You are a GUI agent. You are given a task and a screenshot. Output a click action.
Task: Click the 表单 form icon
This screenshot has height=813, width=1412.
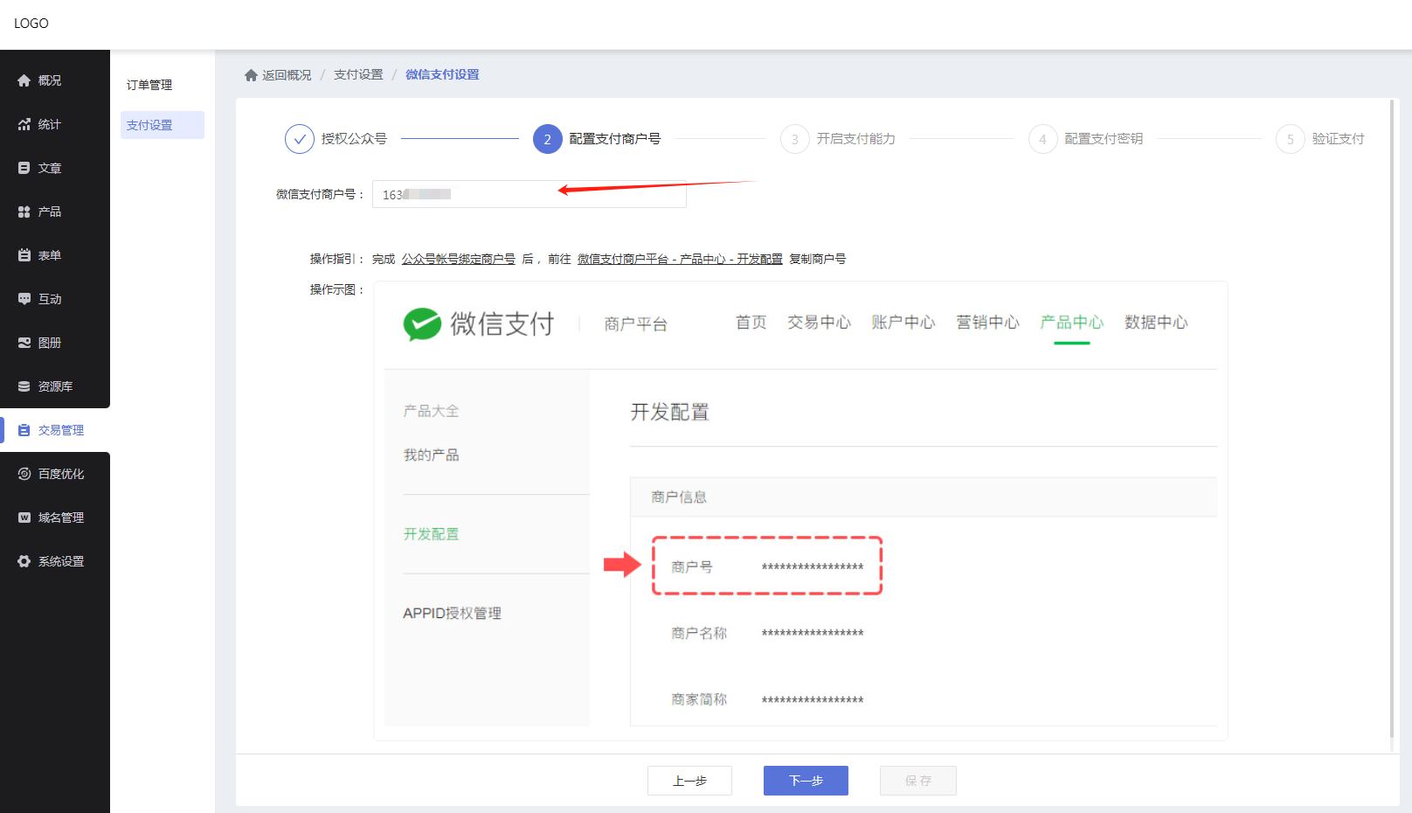(24, 255)
